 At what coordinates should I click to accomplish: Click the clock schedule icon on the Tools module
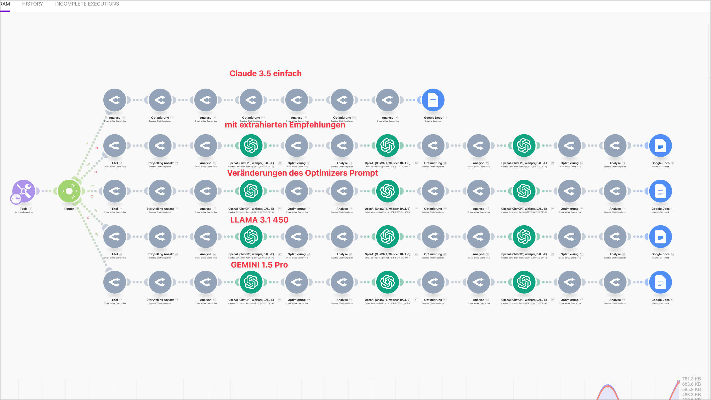tap(16, 198)
